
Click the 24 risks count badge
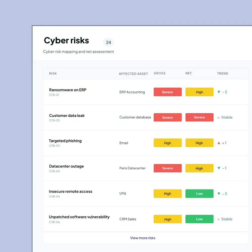pos(108,42)
